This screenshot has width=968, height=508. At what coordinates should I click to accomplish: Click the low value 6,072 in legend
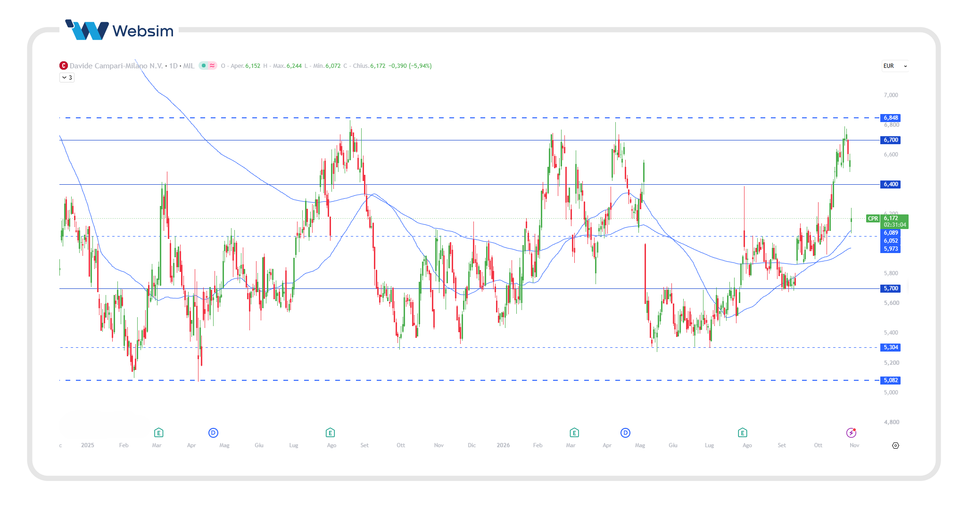click(333, 66)
